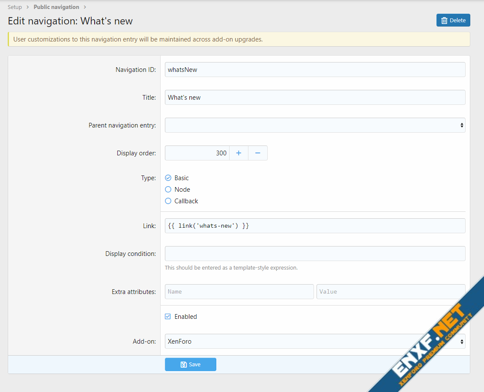The image size is (484, 392).
Task: Click the floppy disk Save icon
Action: [183, 365]
